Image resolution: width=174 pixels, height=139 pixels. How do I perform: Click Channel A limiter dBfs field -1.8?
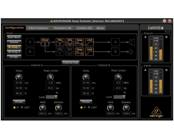50,83
